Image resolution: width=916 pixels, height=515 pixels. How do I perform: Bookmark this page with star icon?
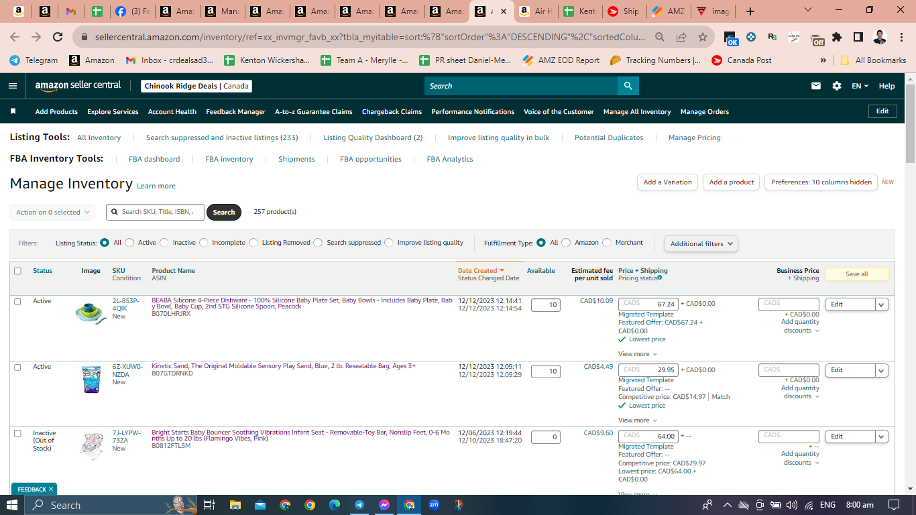[x=702, y=37]
